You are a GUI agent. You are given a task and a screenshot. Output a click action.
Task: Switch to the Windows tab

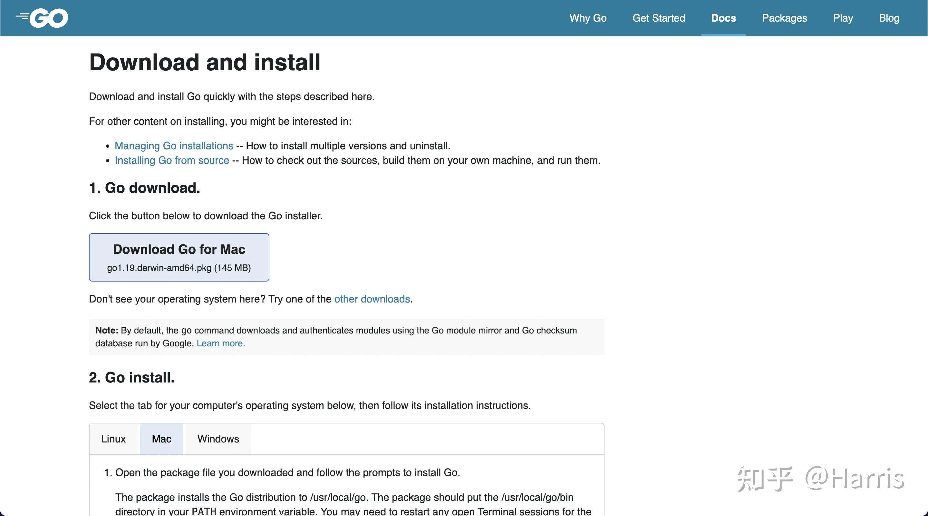(218, 439)
